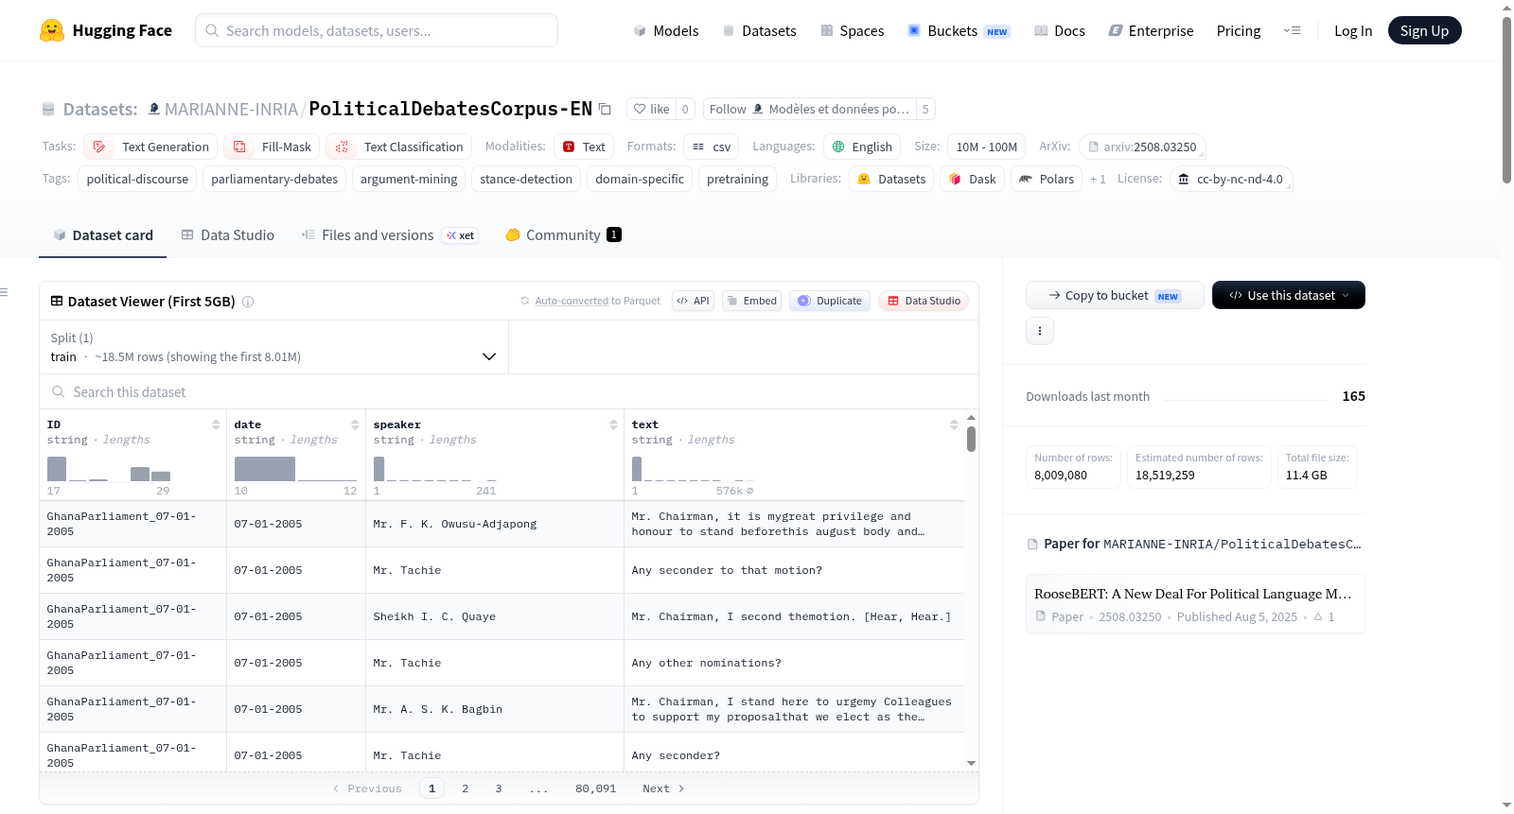Viewport: 1514px width, 814px height.
Task: Open Datasets in the top navigation
Action: [760, 30]
